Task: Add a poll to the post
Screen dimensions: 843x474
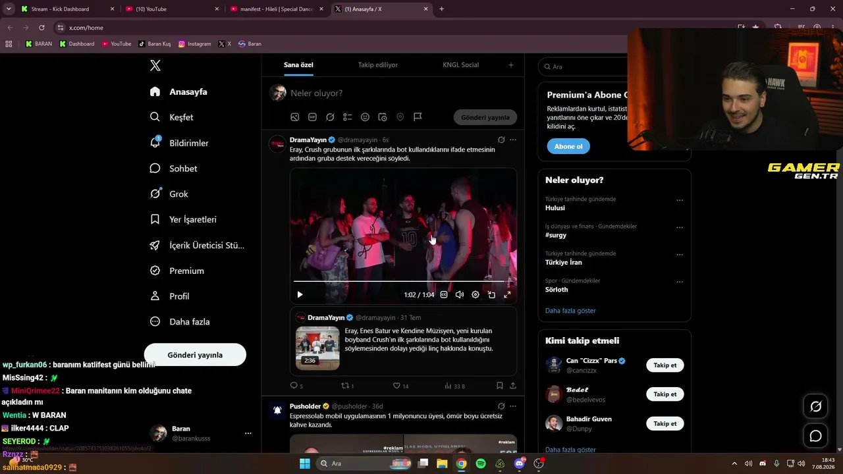Action: [348, 117]
